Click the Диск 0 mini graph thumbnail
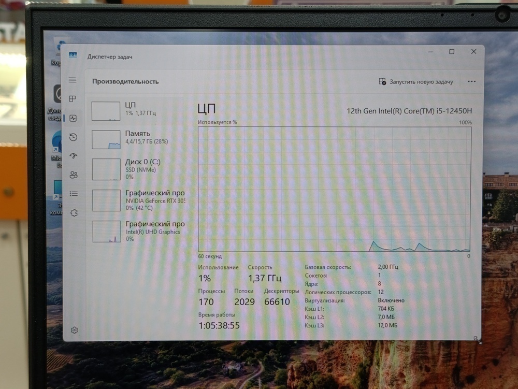The image size is (518, 389). [x=106, y=169]
